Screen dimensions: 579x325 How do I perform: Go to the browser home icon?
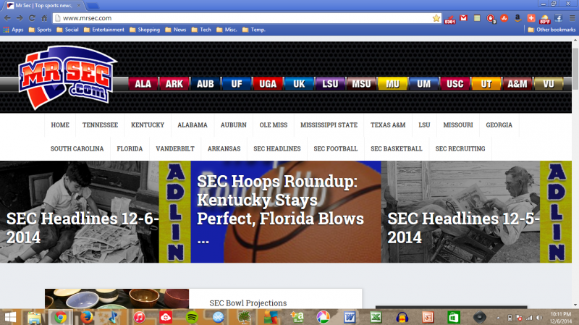[x=44, y=18]
